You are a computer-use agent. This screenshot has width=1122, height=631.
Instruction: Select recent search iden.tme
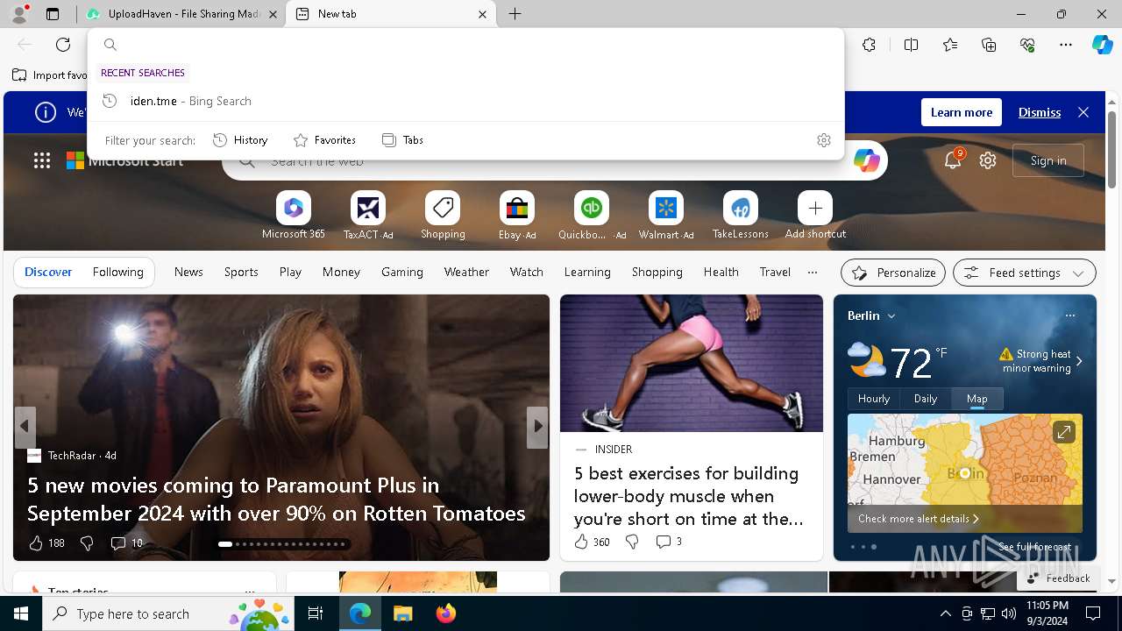(466, 101)
